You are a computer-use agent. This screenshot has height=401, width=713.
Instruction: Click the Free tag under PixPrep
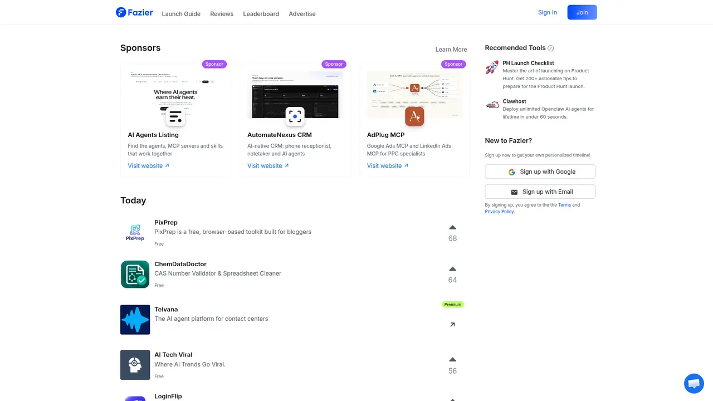tap(159, 244)
